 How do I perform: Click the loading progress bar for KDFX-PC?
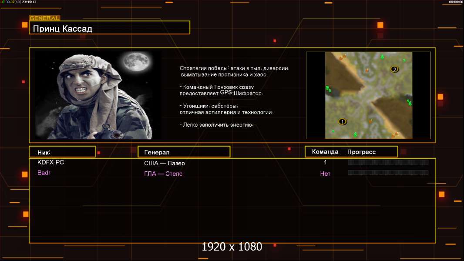pos(388,162)
